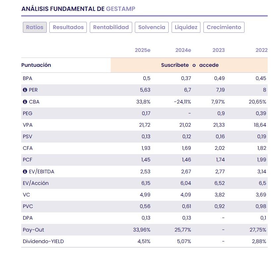Viewport: 271px width, 258px height.
Task: Click the Puntuación row label
Action: [x=36, y=65]
